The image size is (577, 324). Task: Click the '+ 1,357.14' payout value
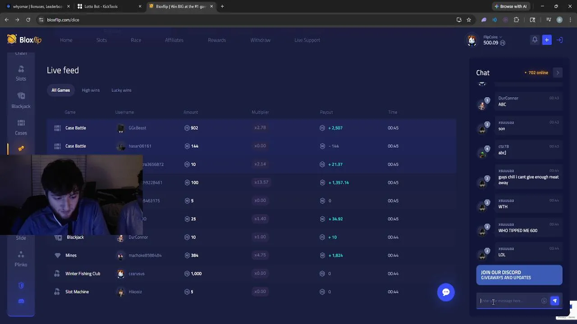click(339, 182)
